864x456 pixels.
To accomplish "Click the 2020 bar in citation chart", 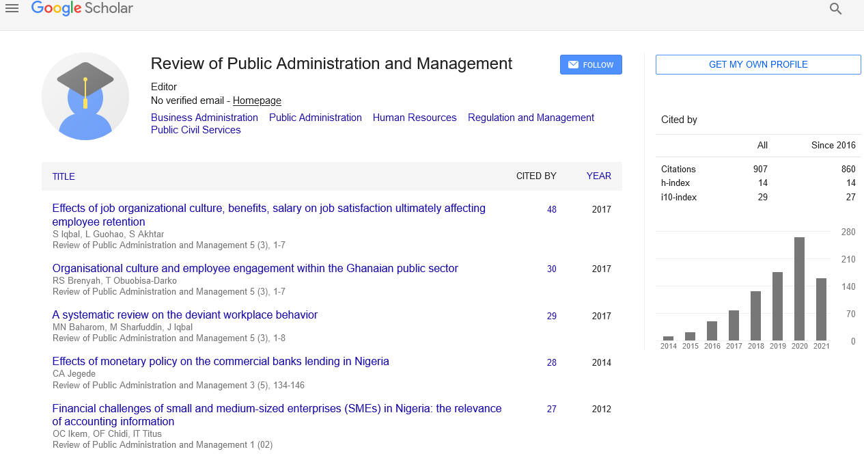I will click(799, 289).
